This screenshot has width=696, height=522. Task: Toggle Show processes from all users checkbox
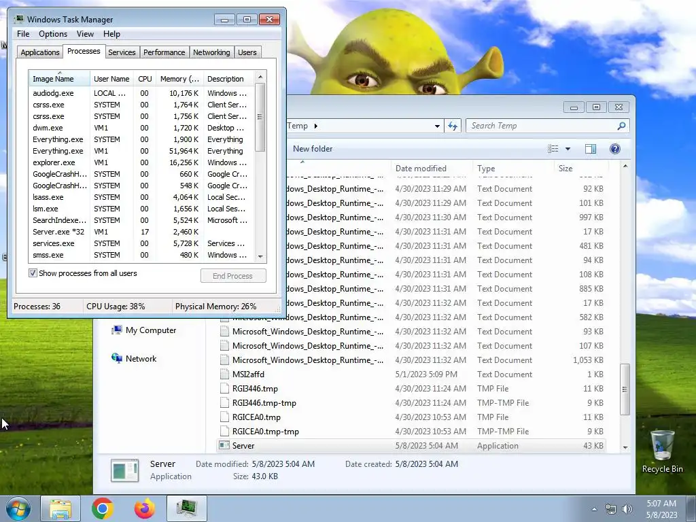(33, 273)
